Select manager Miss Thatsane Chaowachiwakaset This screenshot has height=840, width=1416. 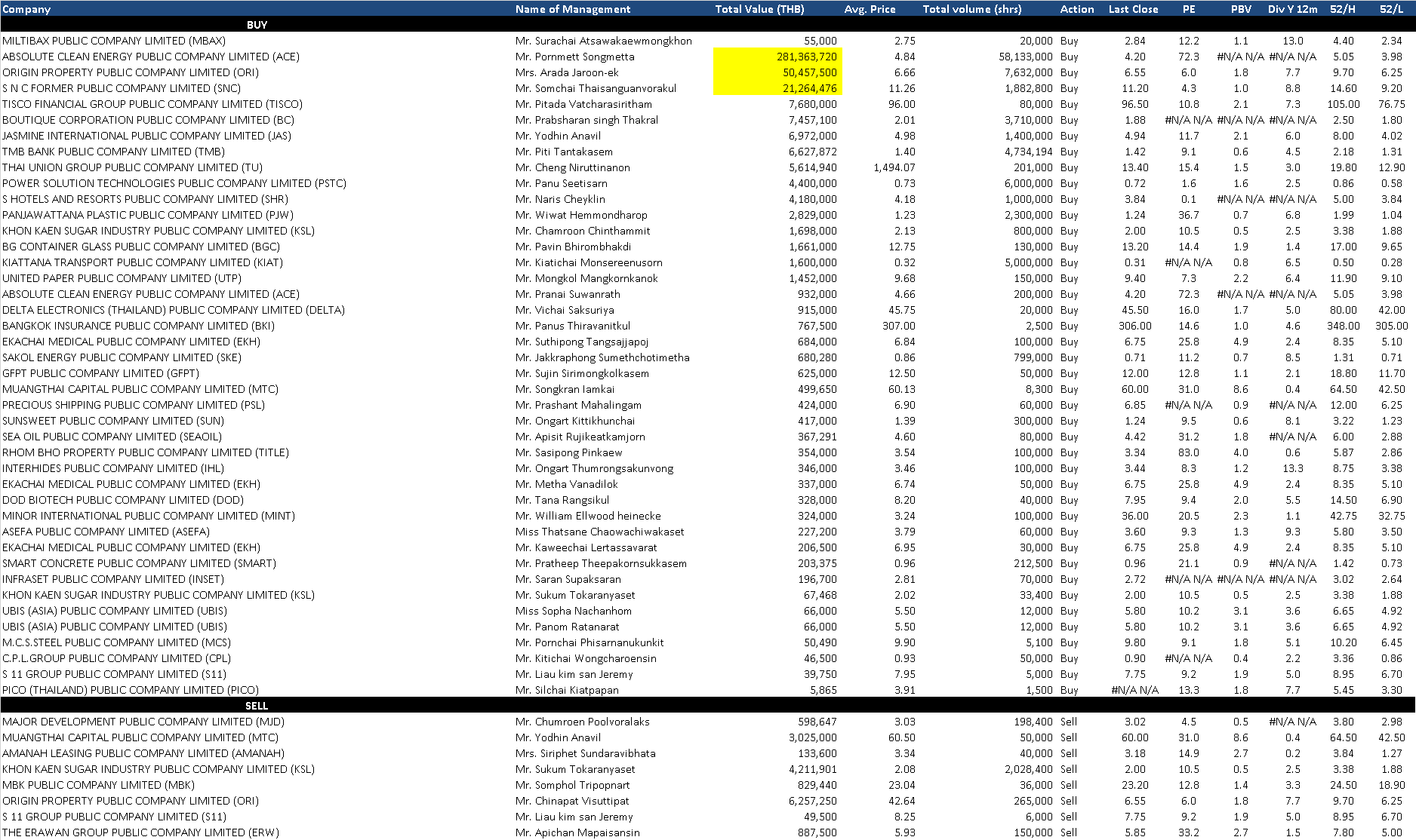point(600,532)
